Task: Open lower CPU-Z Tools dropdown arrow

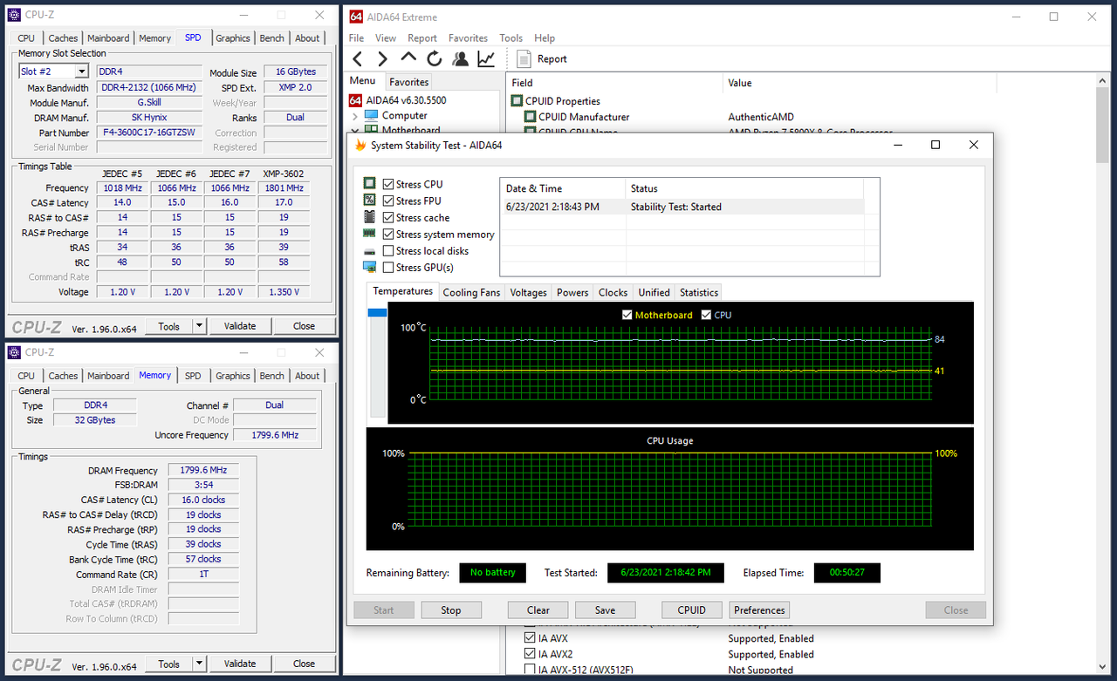Action: [x=199, y=664]
